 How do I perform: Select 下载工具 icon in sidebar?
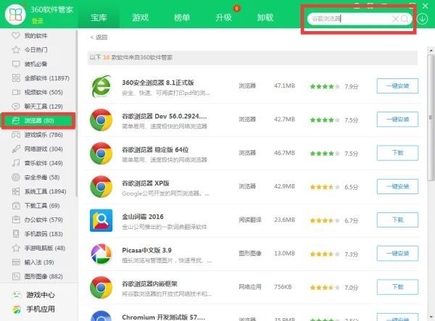(x=16, y=205)
